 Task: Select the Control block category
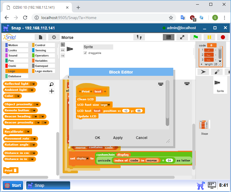point(44,45)
